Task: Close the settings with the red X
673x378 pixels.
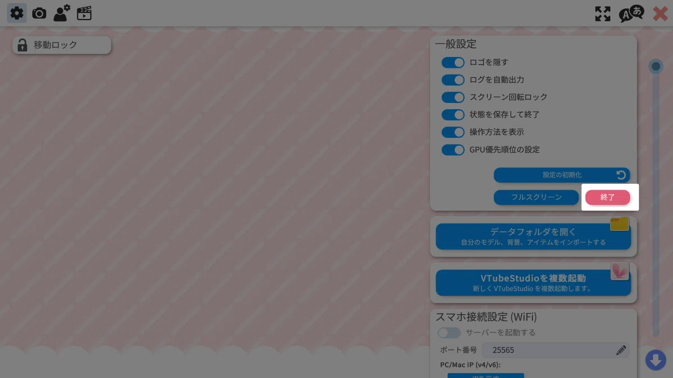Action: [x=660, y=14]
